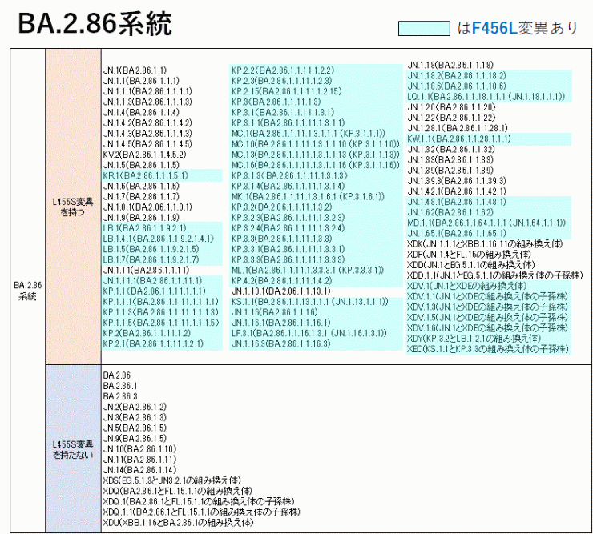Select the KP.2(BA.2.86.1.1.11.1.2) entry
Screen dimensions: 593x534
[x=147, y=332]
